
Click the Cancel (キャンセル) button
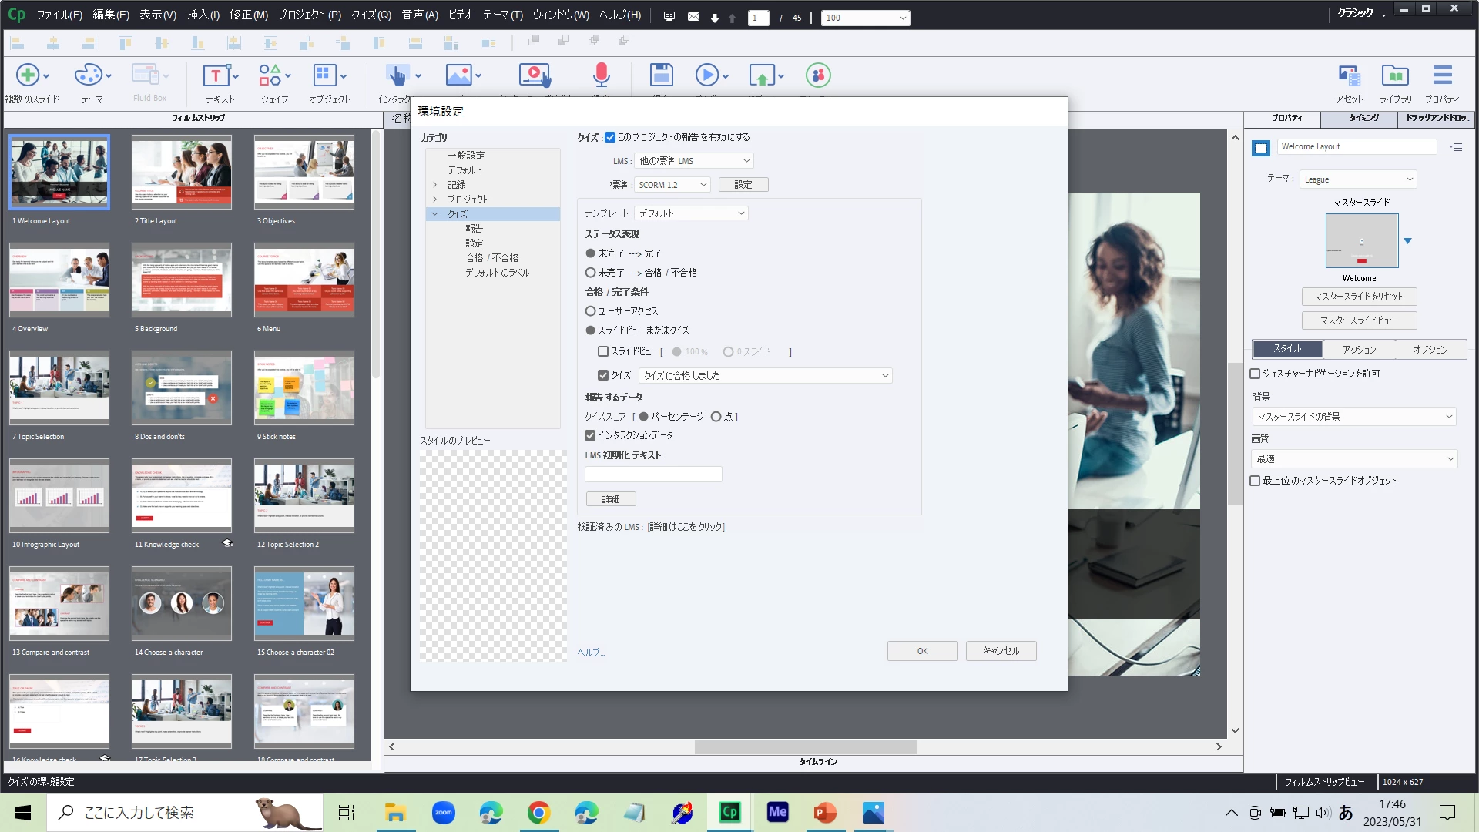point(1001,651)
